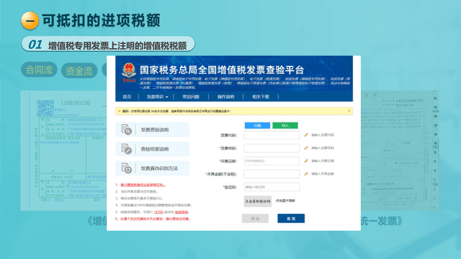Click the QR code on the left invoice
This screenshot has height=259, width=461.
(x=45, y=108)
